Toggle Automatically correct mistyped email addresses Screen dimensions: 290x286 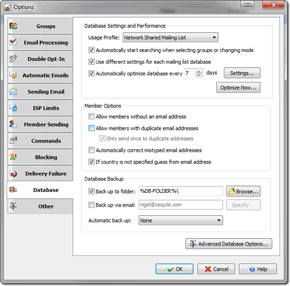coord(91,150)
